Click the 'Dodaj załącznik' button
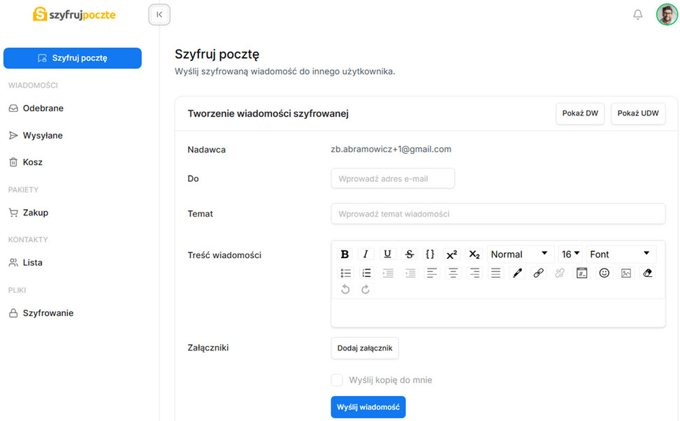This screenshot has height=421, width=680. (x=364, y=348)
